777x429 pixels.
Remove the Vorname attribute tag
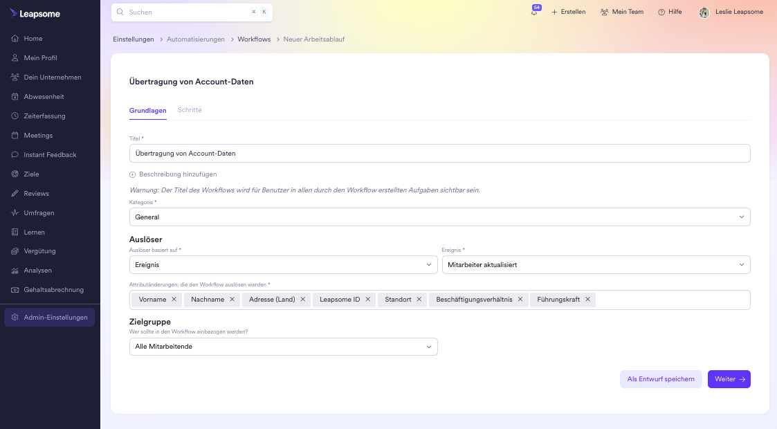(x=174, y=300)
